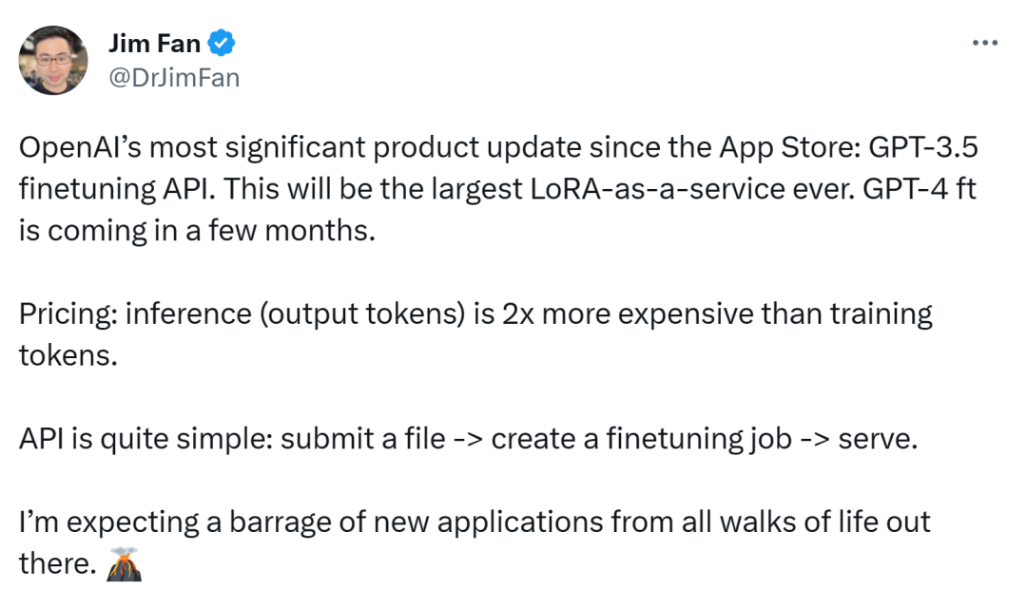
Task: Click the Jim Fan display name
Action: pos(155,43)
